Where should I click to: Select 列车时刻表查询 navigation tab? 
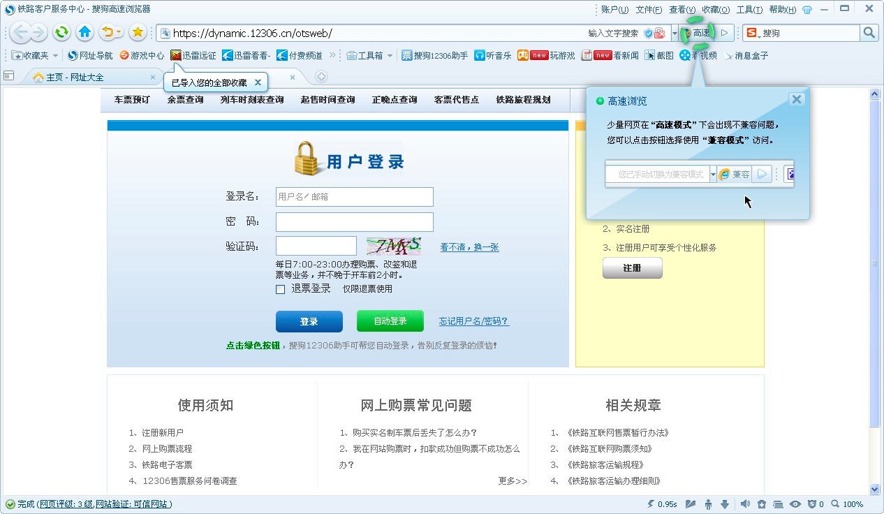(252, 100)
